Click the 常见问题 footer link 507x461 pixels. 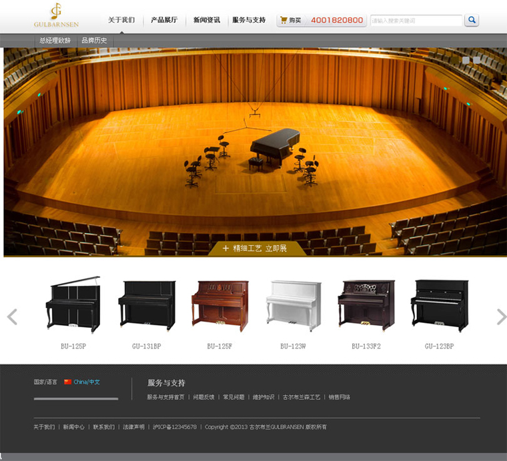coord(233,397)
